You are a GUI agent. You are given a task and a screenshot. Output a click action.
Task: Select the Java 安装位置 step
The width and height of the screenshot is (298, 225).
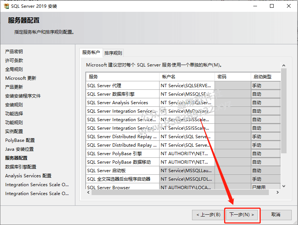coord(19,149)
